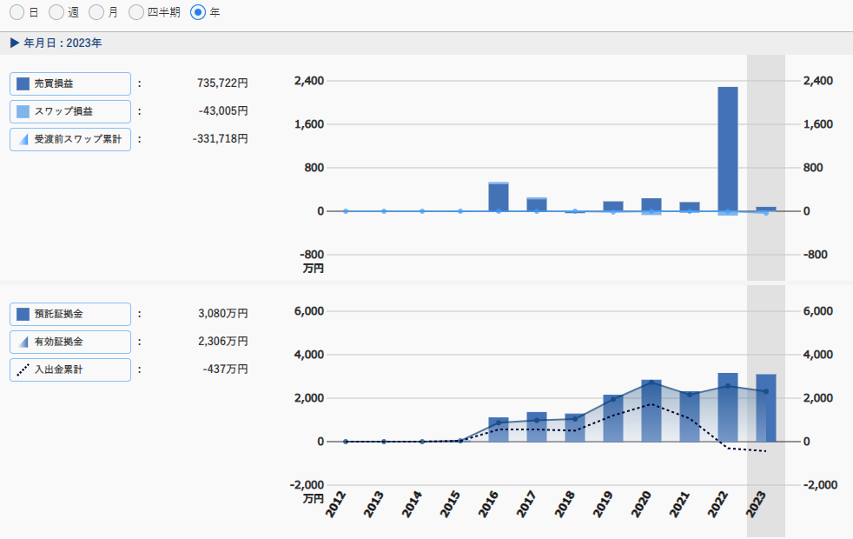Click the 2012 data point in top chart
This screenshot has height=539, width=853.
point(346,211)
